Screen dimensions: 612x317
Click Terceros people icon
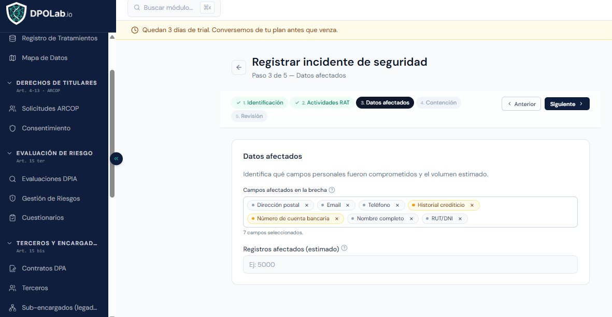(x=12, y=288)
